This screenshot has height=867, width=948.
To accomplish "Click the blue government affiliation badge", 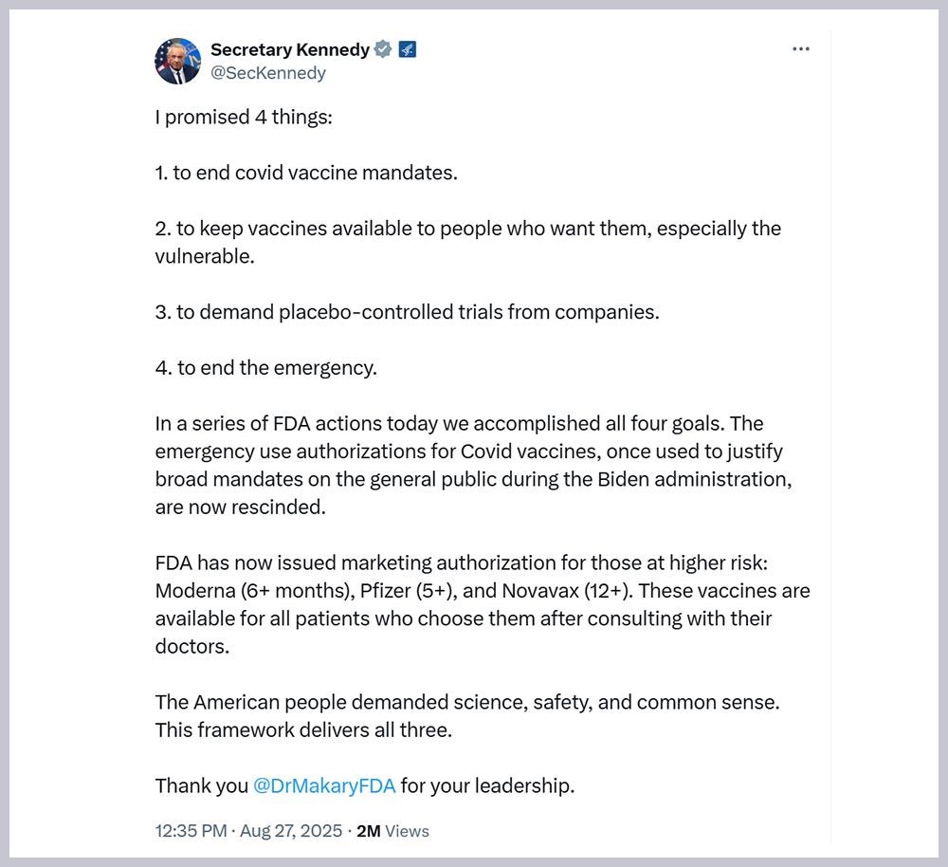I will point(408,49).
